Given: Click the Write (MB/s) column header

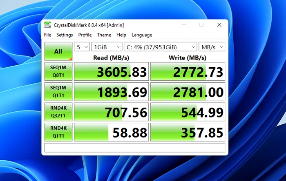Looking at the screenshot, I should pyautogui.click(x=188, y=57).
